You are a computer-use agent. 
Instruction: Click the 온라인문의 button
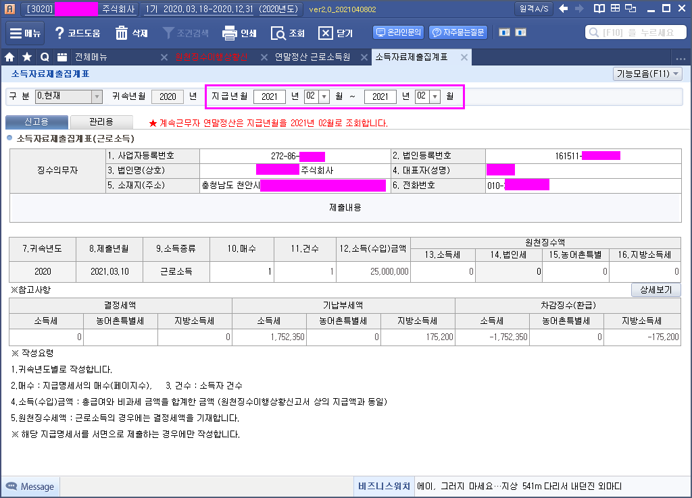pyautogui.click(x=398, y=32)
